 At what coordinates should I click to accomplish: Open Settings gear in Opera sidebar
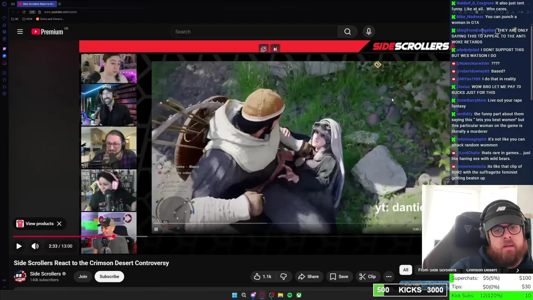4,93
